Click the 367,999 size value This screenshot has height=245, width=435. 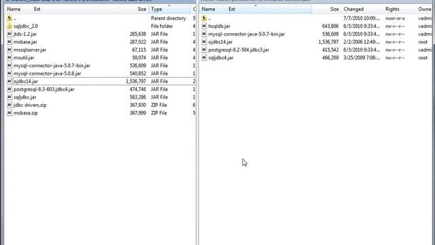point(138,113)
